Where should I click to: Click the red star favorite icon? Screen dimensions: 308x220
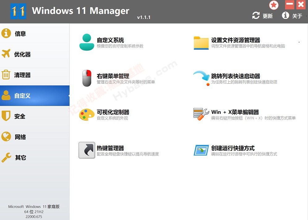pos(274,5)
